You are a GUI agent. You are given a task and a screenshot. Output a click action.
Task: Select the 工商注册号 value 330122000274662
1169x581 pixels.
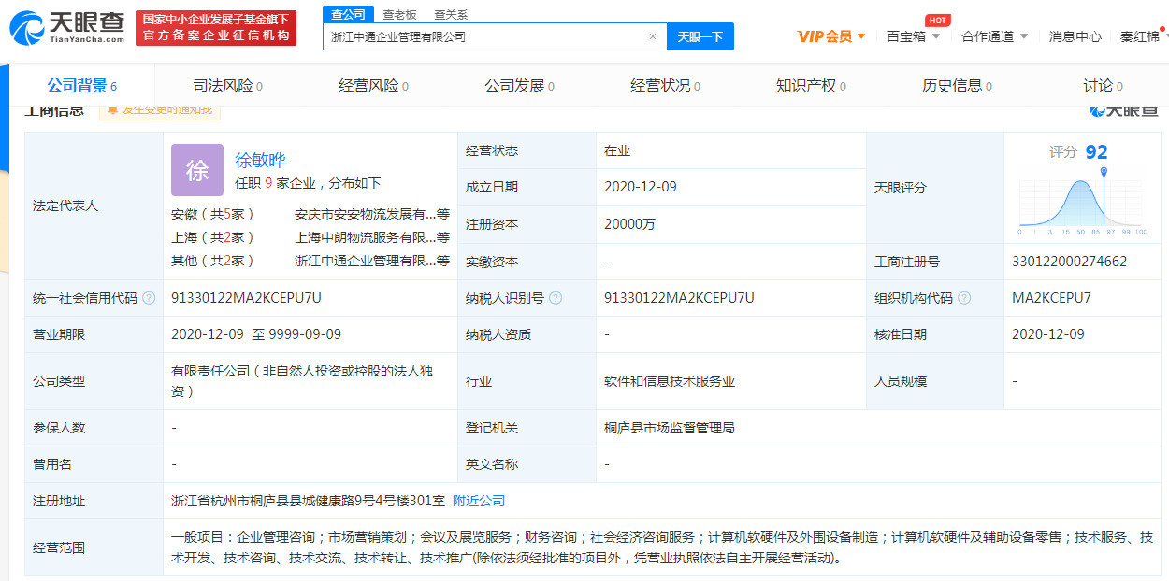[1069, 262]
